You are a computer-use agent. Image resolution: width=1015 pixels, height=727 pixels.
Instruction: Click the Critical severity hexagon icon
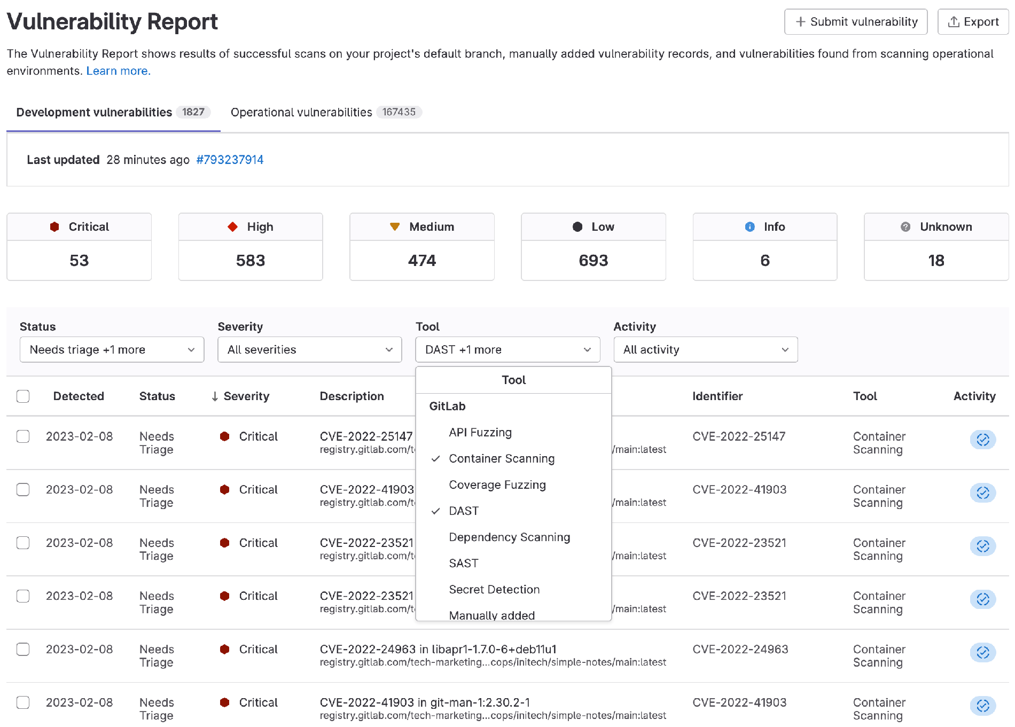tap(54, 226)
